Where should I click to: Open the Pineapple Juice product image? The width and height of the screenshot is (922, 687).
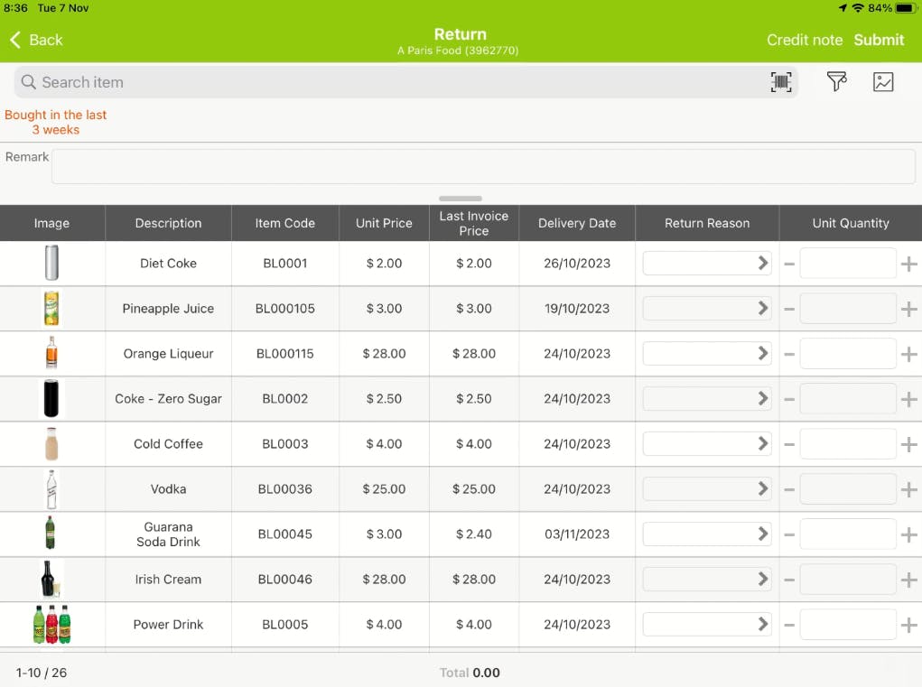pos(51,308)
